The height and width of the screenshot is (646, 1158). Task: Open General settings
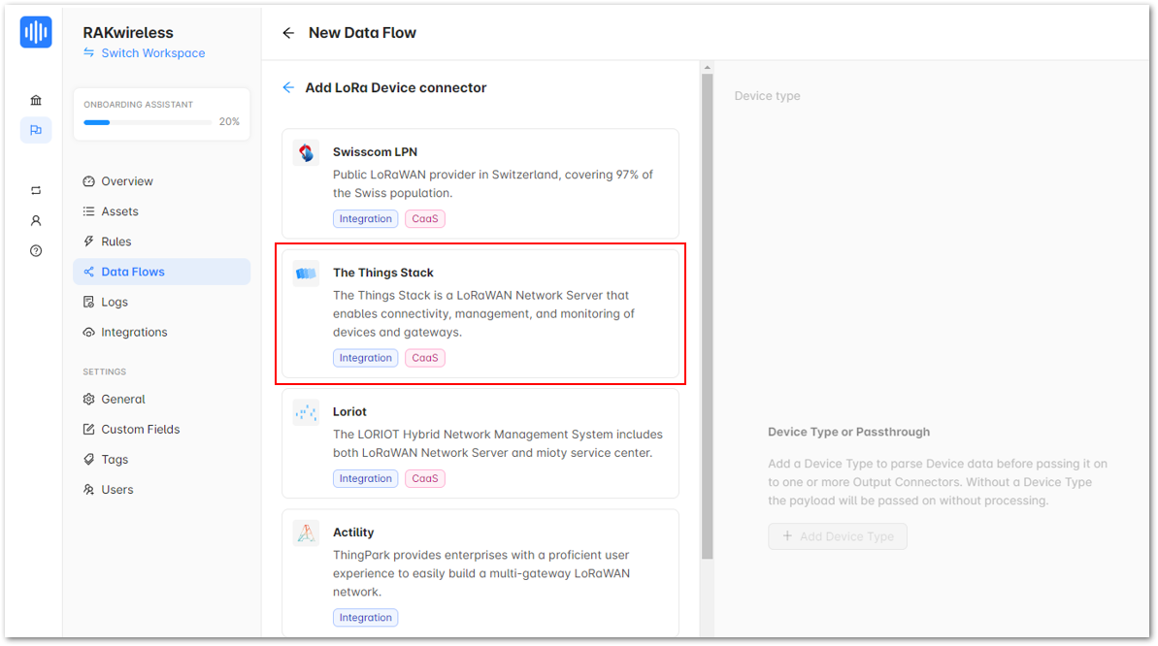pyautogui.click(x=162, y=399)
